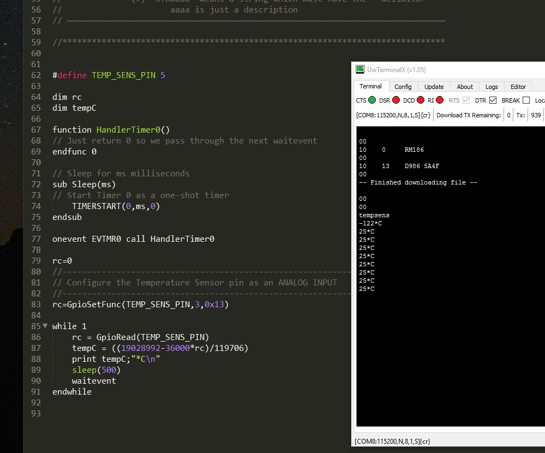The width and height of the screenshot is (545, 453).
Task: Select the Terminal tab
Action: (370, 86)
